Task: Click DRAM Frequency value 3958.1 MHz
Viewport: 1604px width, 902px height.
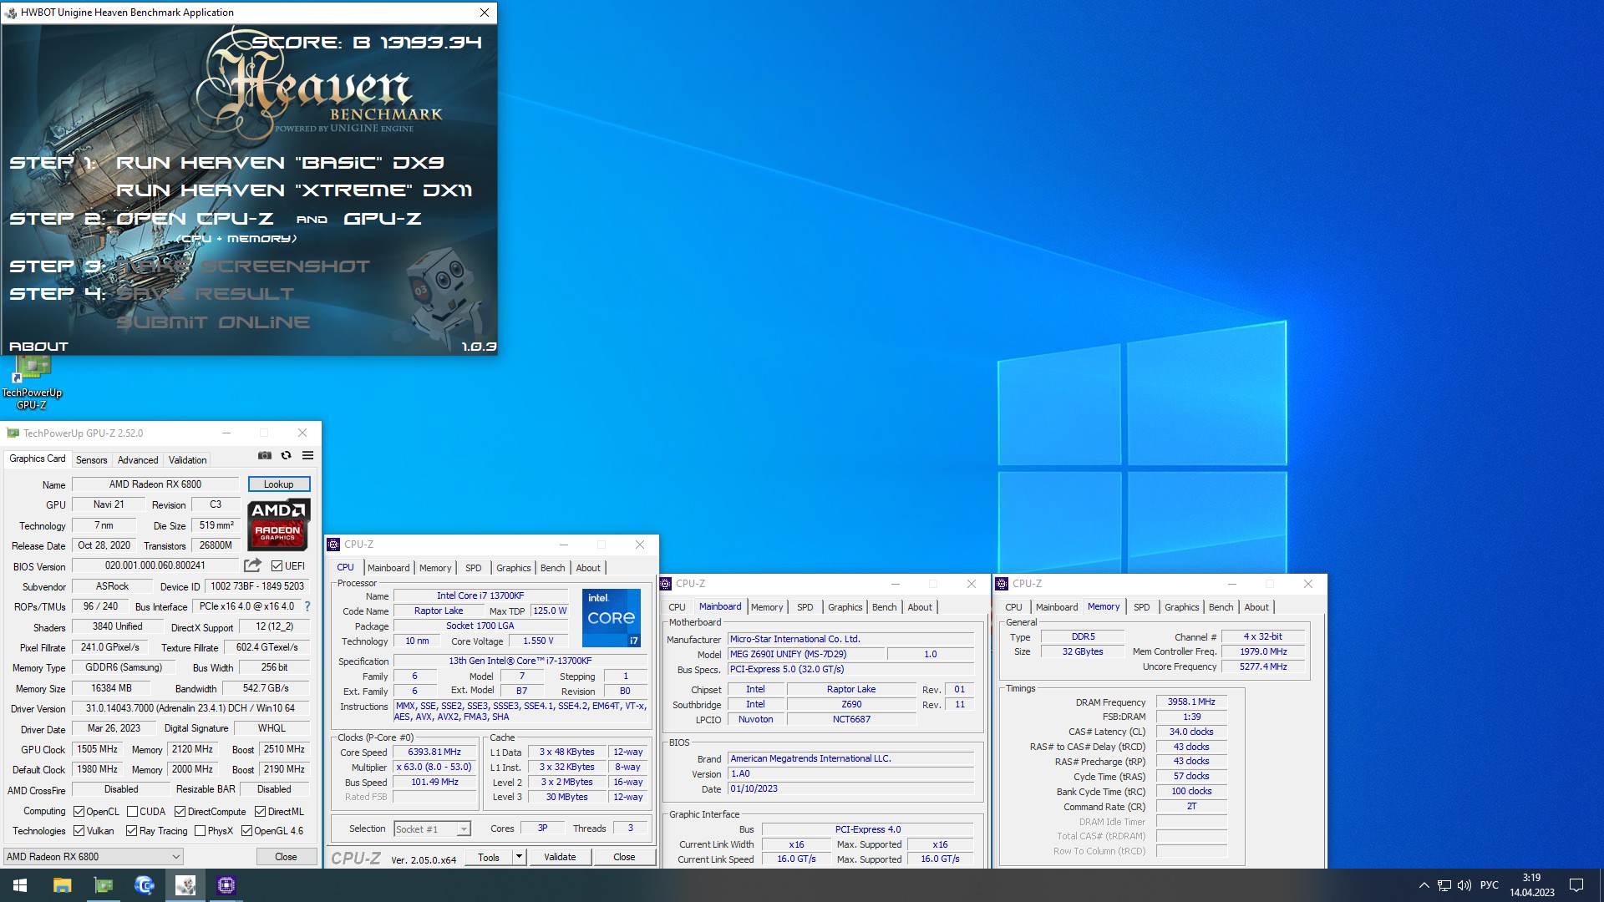Action: (x=1191, y=702)
